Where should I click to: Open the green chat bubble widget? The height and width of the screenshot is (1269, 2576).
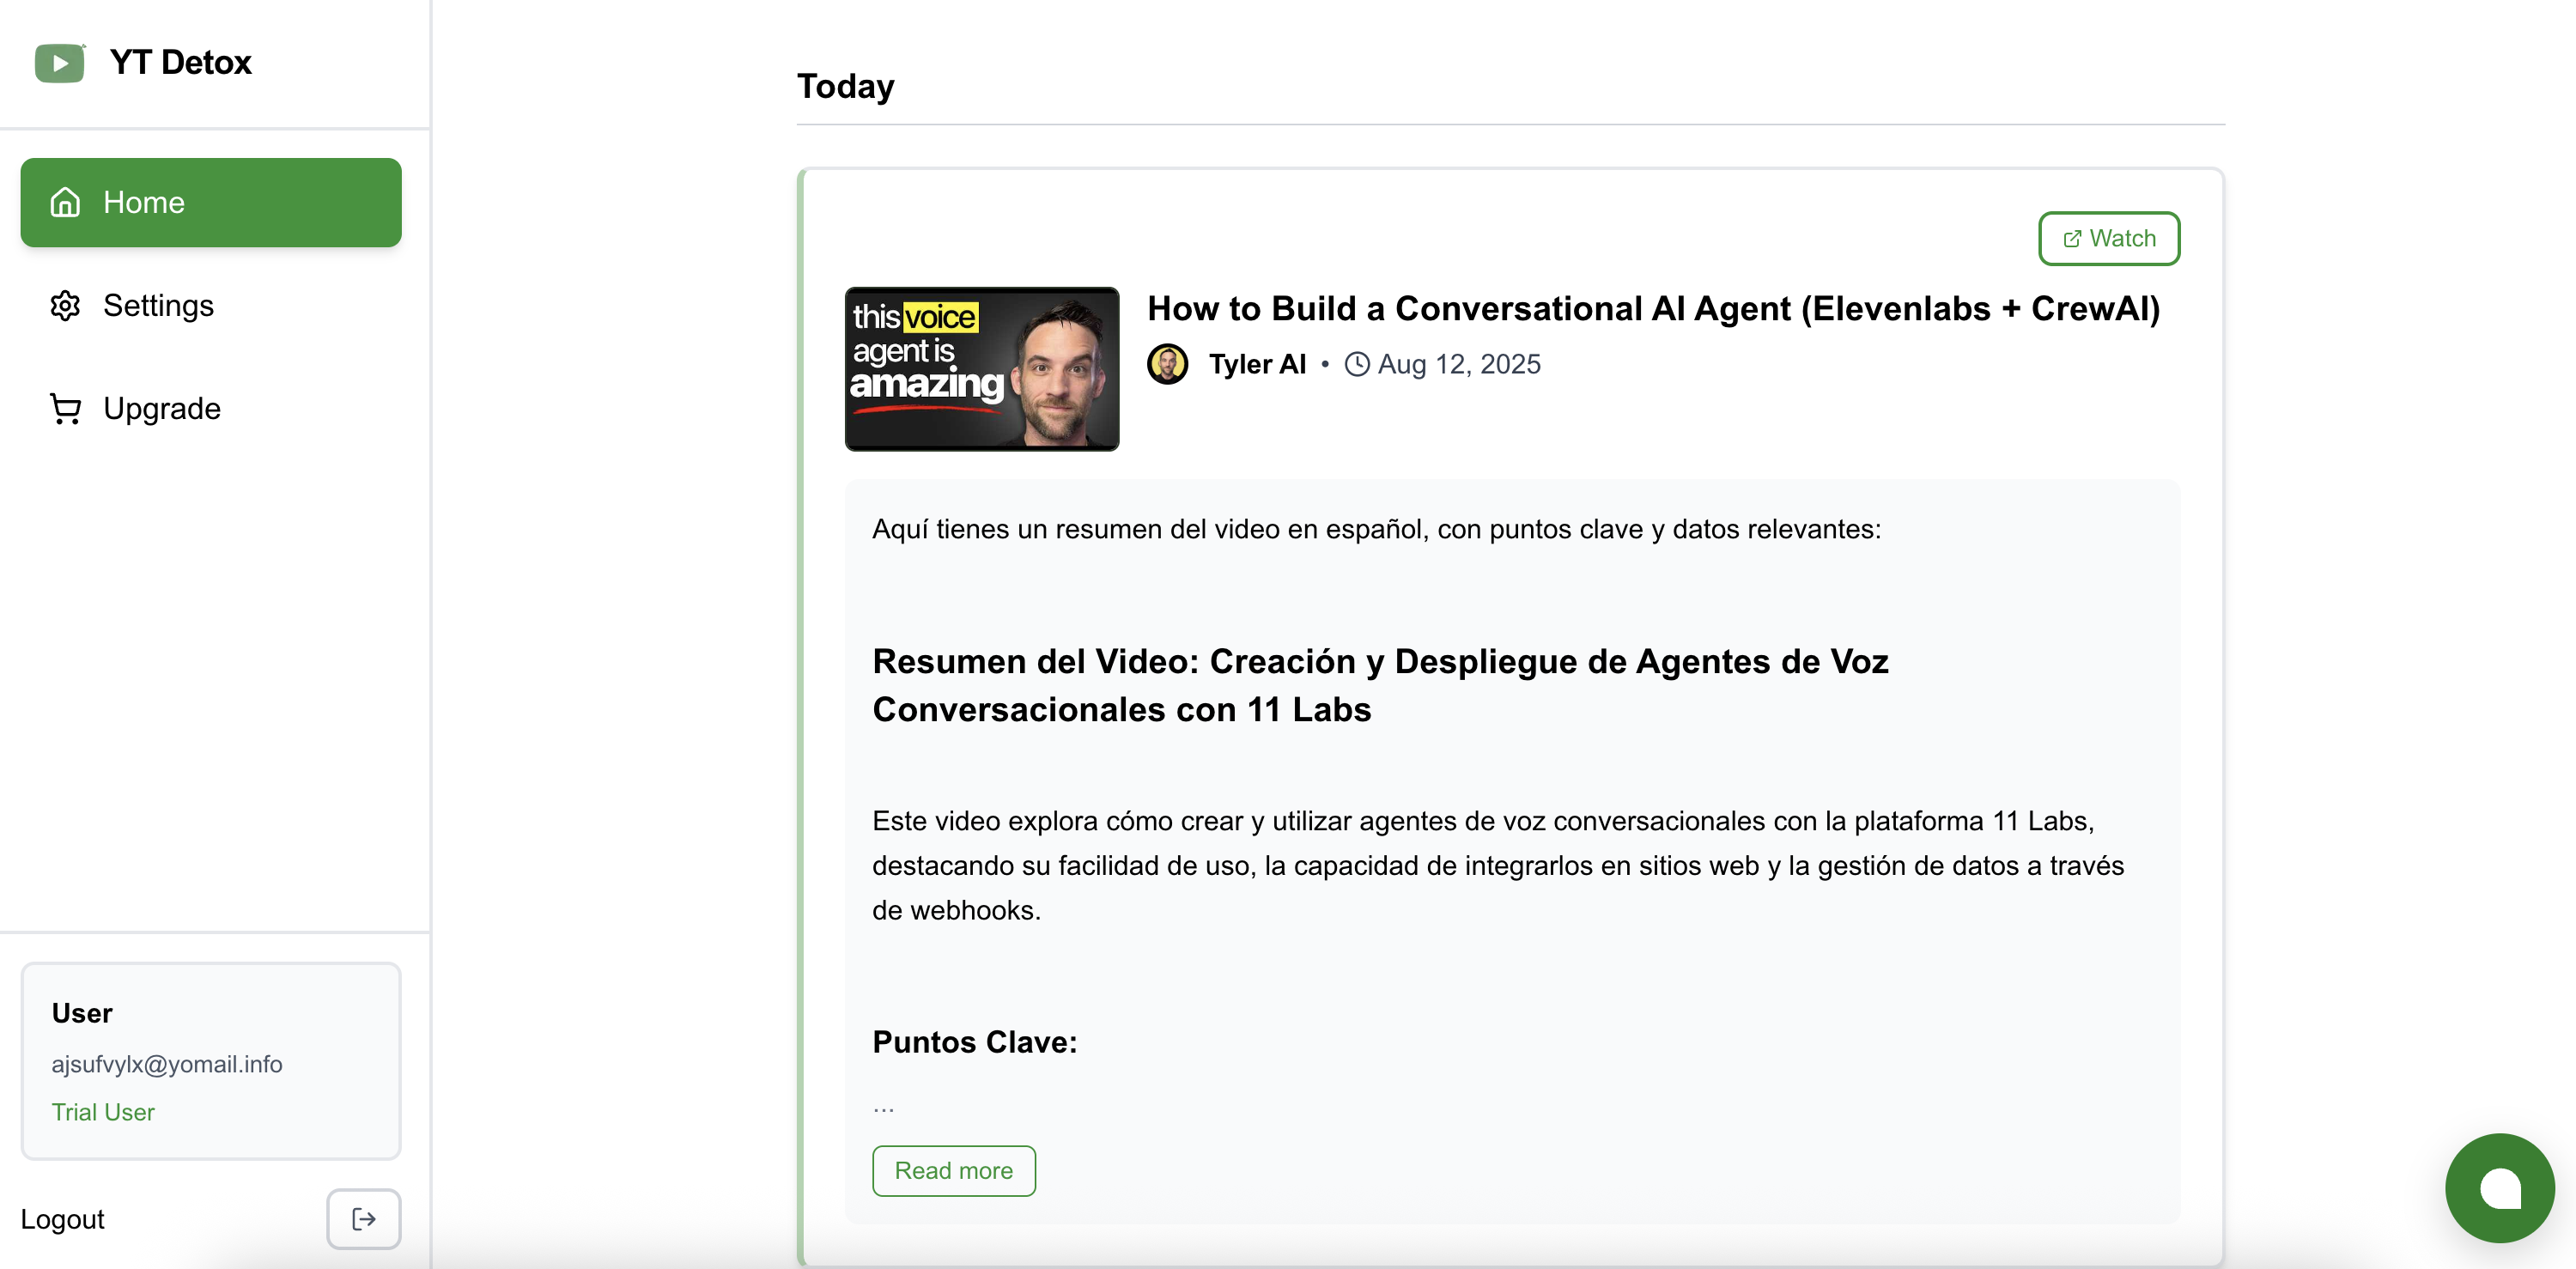[x=2498, y=1187]
